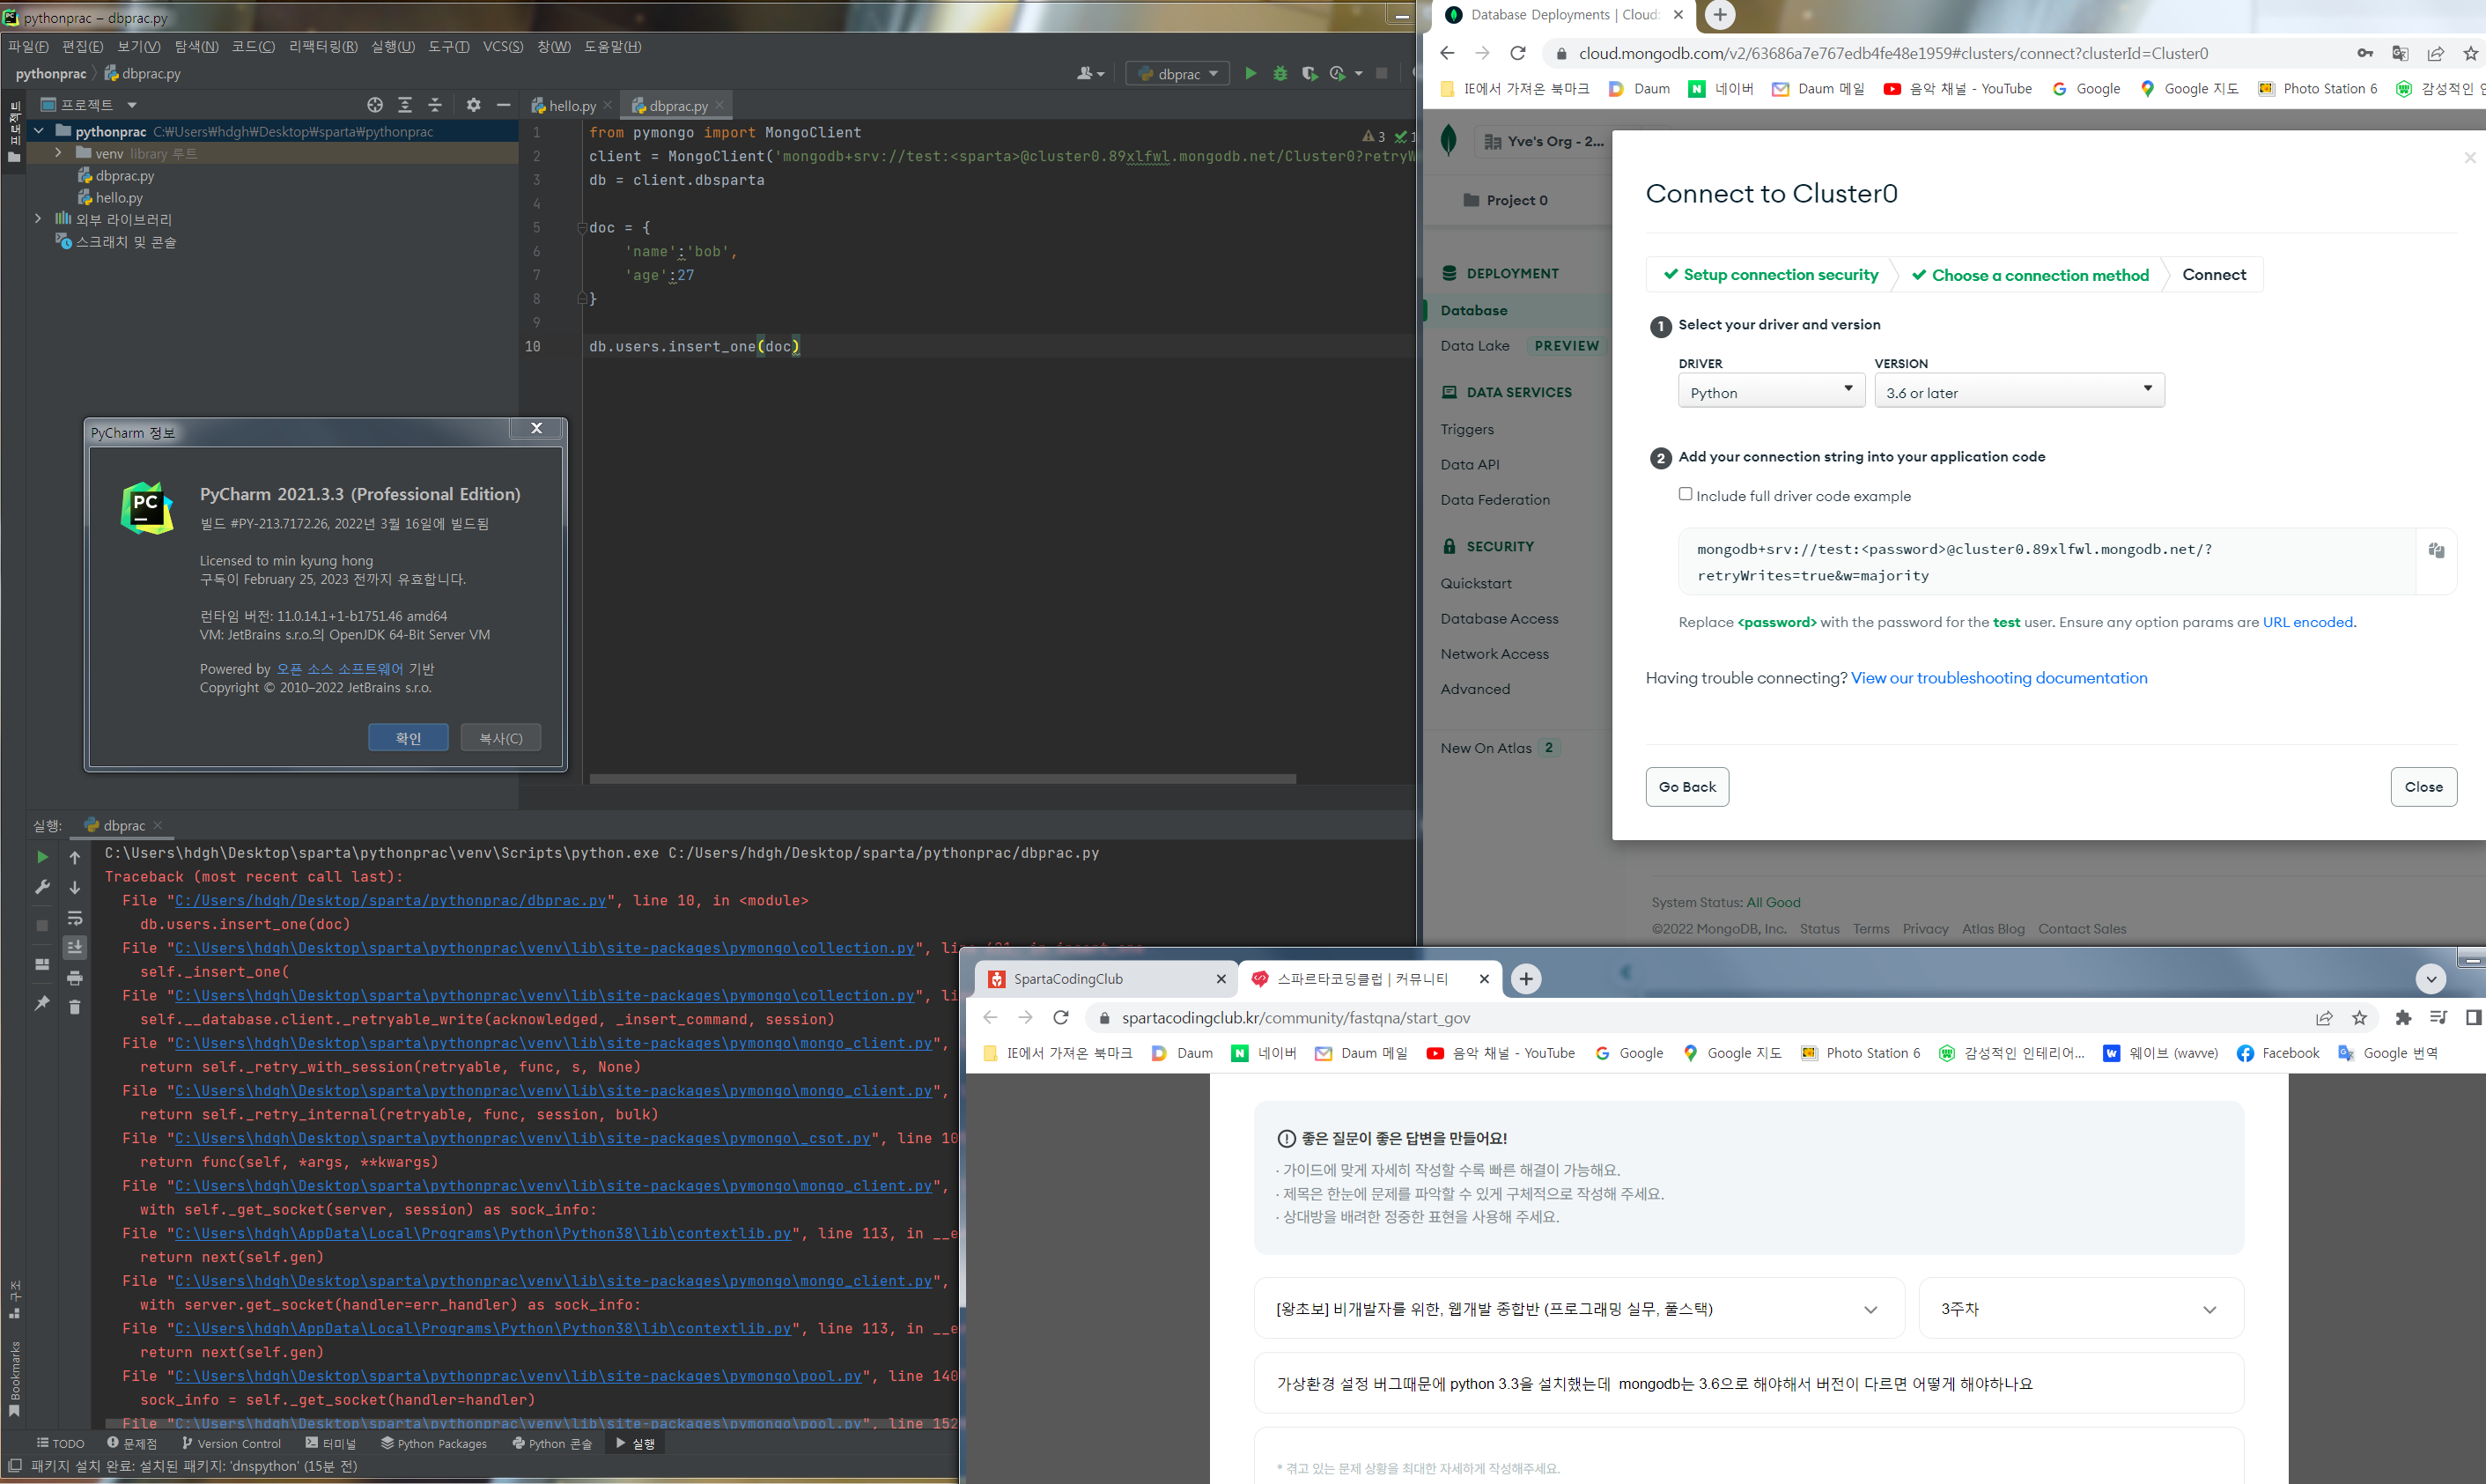Click Close in Connect to Cluster0 dialog
2486x1484 pixels.
click(x=2423, y=787)
